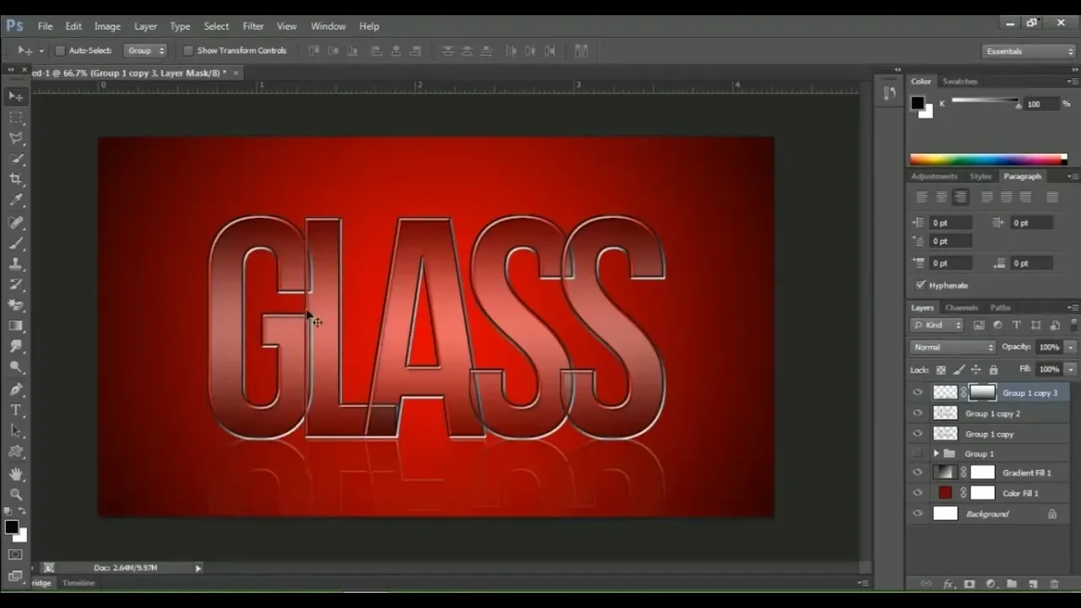Select the Horizontal Type tool
The height and width of the screenshot is (608, 1081).
[16, 410]
